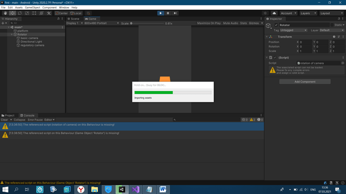This screenshot has width=346, height=194.
Task: Select the platform object in Hierarchy
Action: click(23, 31)
